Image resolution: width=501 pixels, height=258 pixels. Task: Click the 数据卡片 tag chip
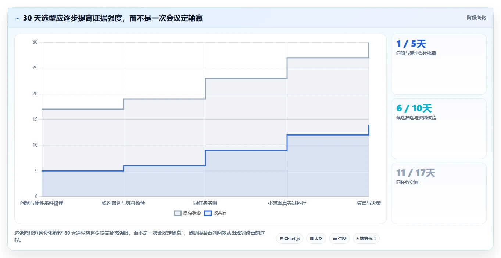pos(366,239)
